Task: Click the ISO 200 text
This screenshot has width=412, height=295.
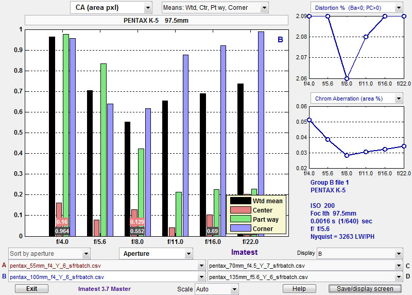Action: click(x=322, y=206)
